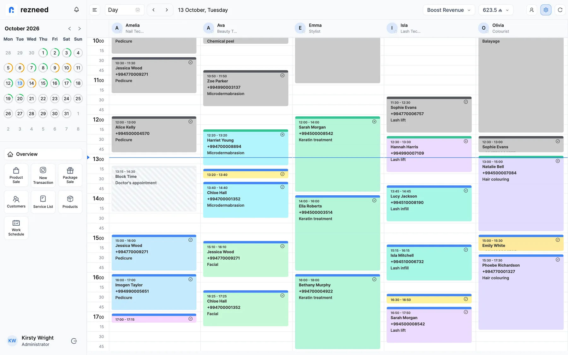Go to next day arrow
The image size is (568, 355).
point(167,10)
